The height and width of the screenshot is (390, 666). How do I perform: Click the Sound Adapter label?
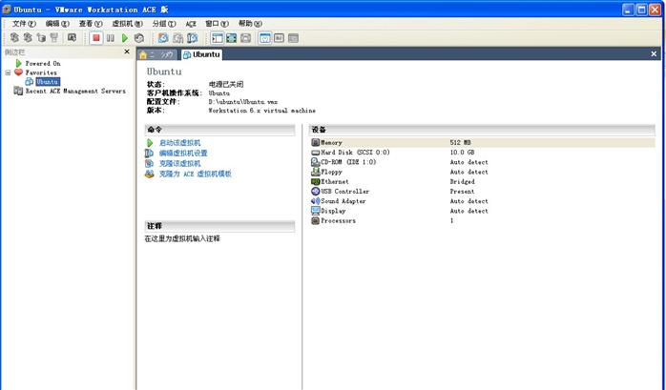pos(343,201)
